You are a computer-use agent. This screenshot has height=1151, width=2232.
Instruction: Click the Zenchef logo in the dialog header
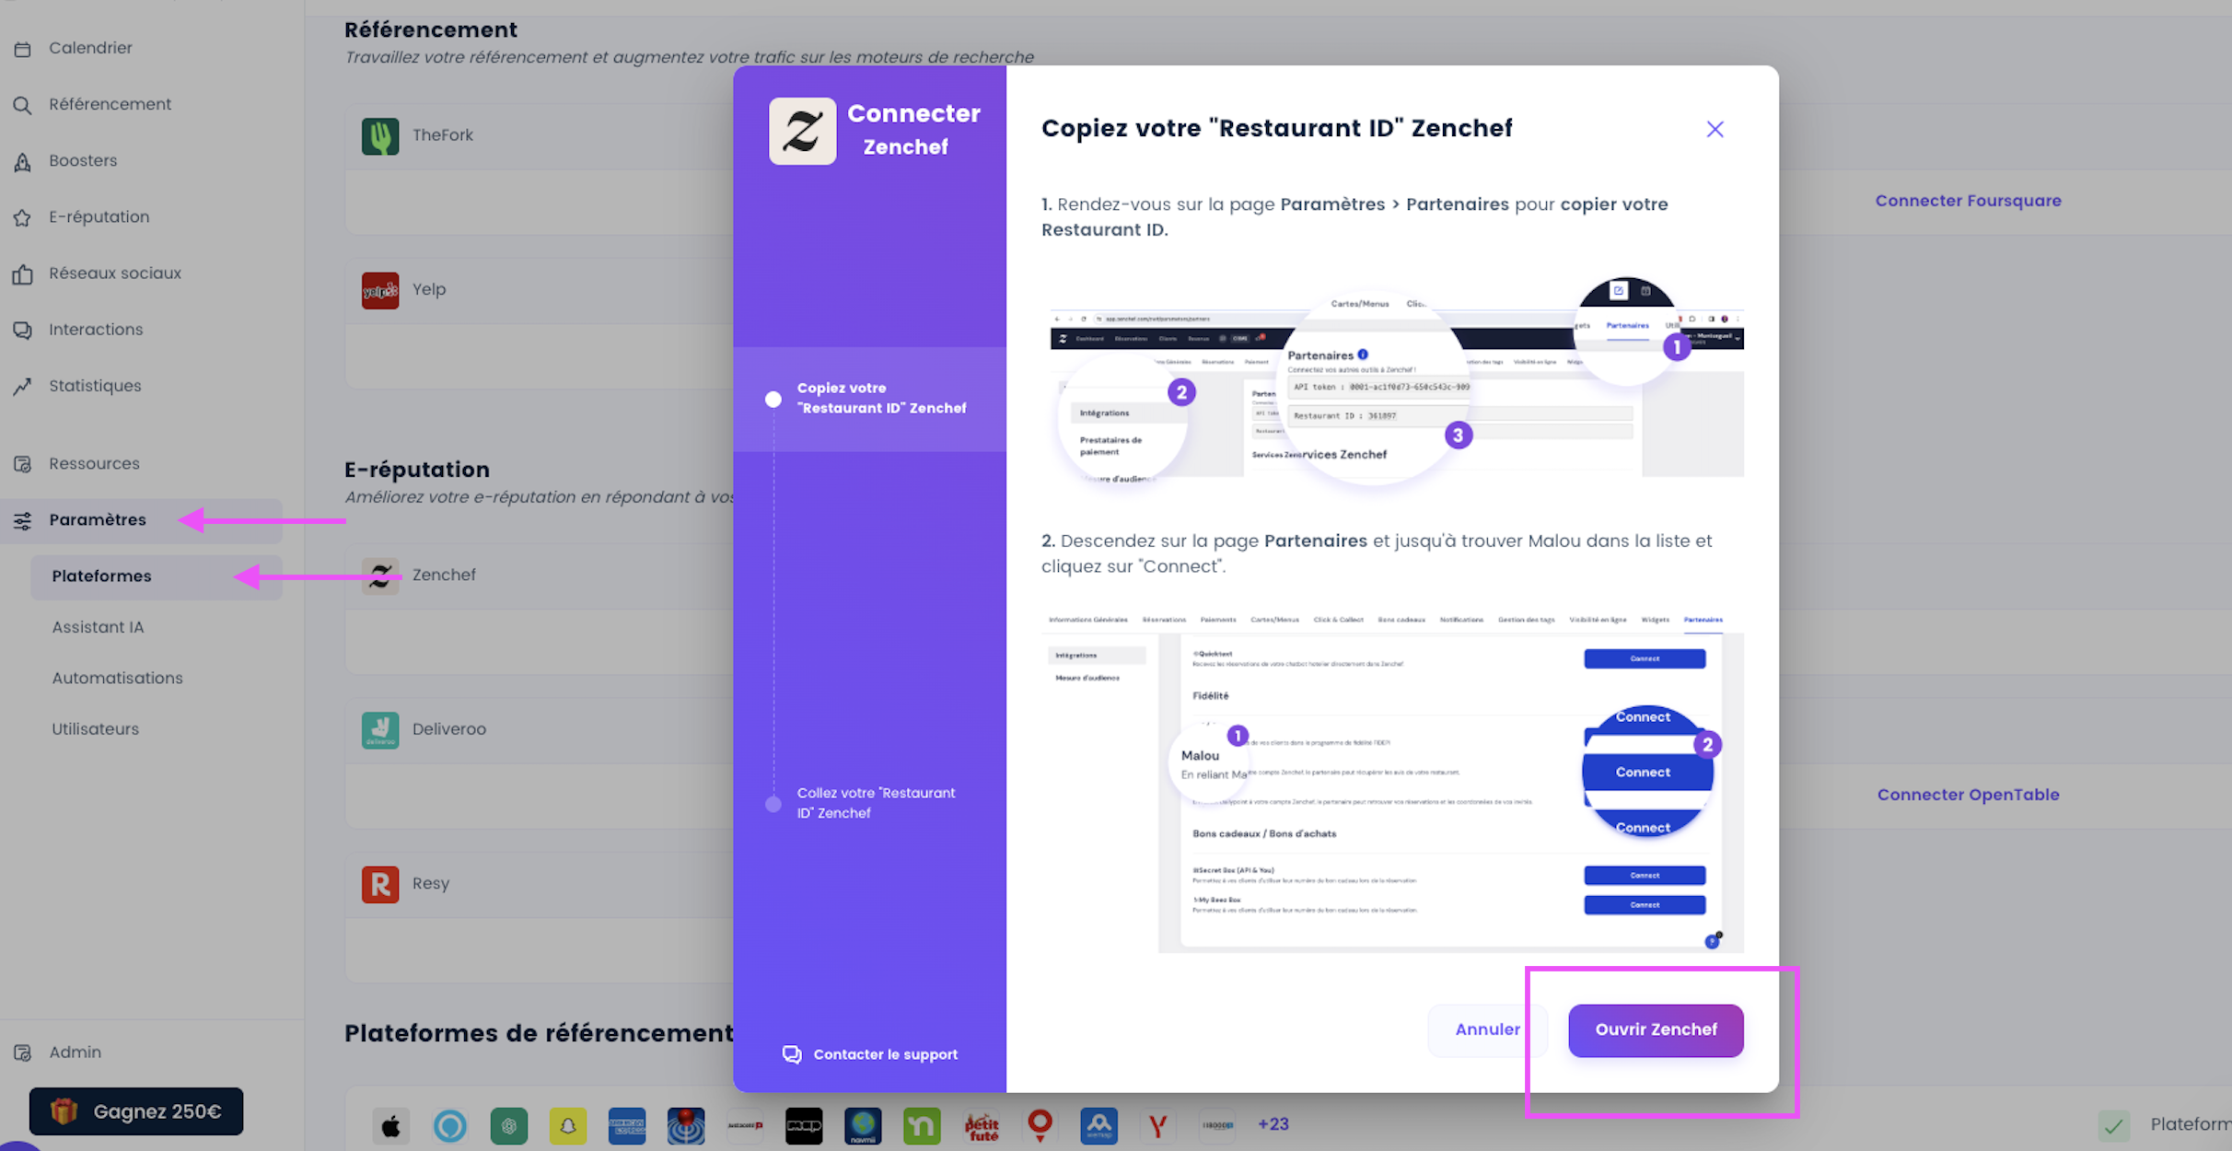point(802,131)
